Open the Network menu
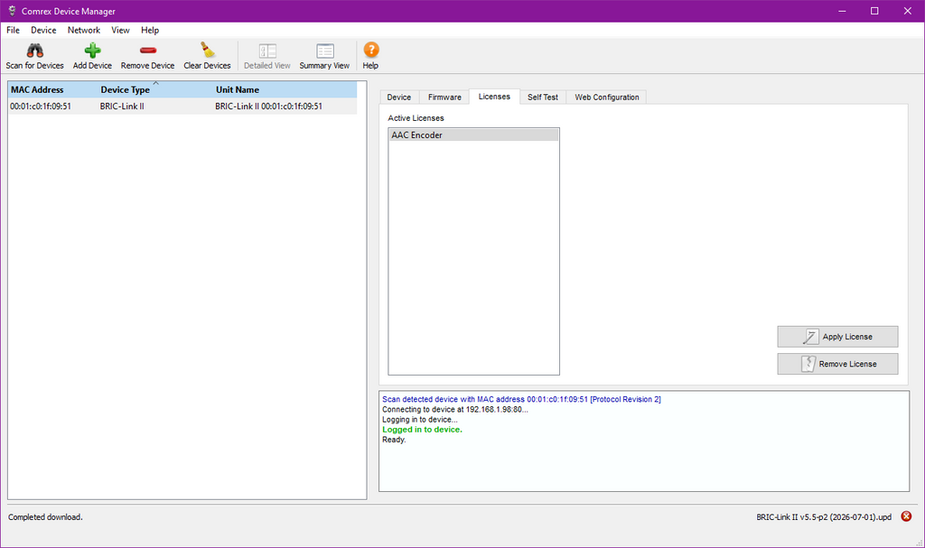This screenshot has width=925, height=548. [84, 30]
